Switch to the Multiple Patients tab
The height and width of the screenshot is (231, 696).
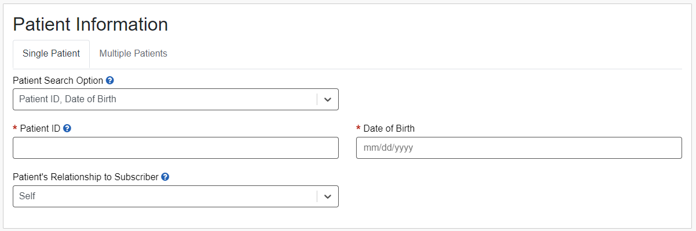point(133,54)
